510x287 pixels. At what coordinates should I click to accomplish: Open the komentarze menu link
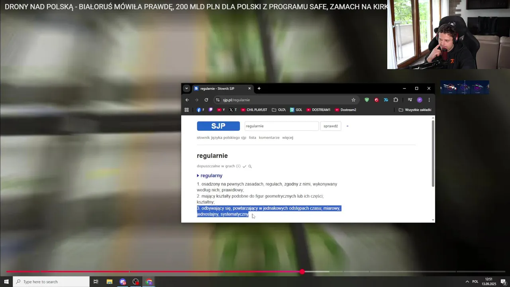point(269,138)
